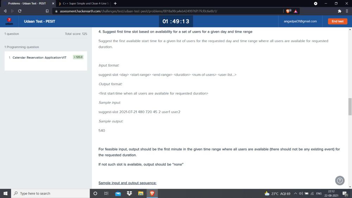Open the Brave Shields lion icon
Image resolution: width=352 pixels, height=198 pixels.
tap(289, 11)
